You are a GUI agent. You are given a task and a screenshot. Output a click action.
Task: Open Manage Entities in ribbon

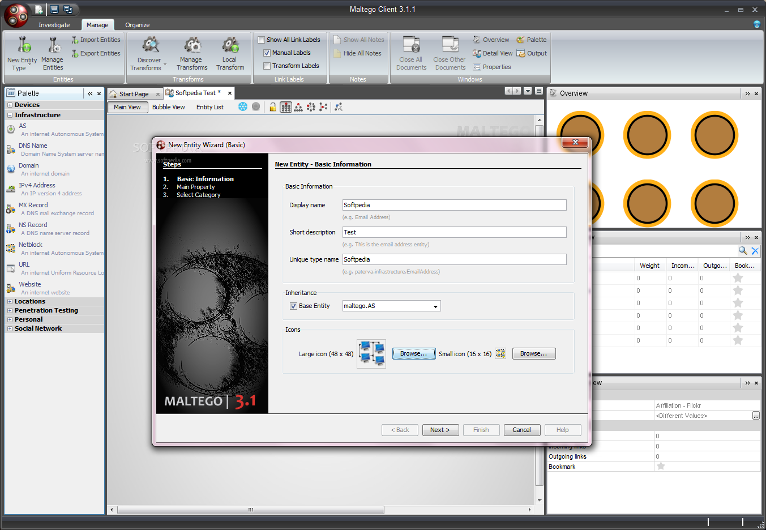[53, 53]
